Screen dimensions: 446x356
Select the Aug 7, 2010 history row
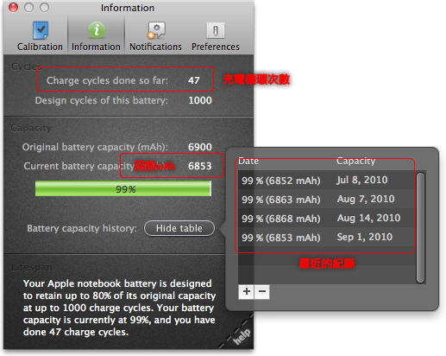[x=327, y=199]
